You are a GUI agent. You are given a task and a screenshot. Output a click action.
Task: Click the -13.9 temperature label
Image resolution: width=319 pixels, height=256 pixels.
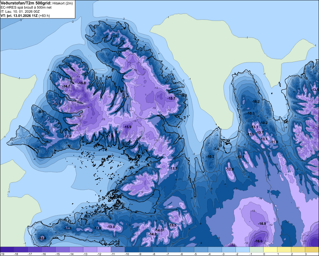111,227
